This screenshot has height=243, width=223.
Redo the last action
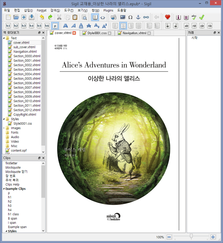[50, 17]
